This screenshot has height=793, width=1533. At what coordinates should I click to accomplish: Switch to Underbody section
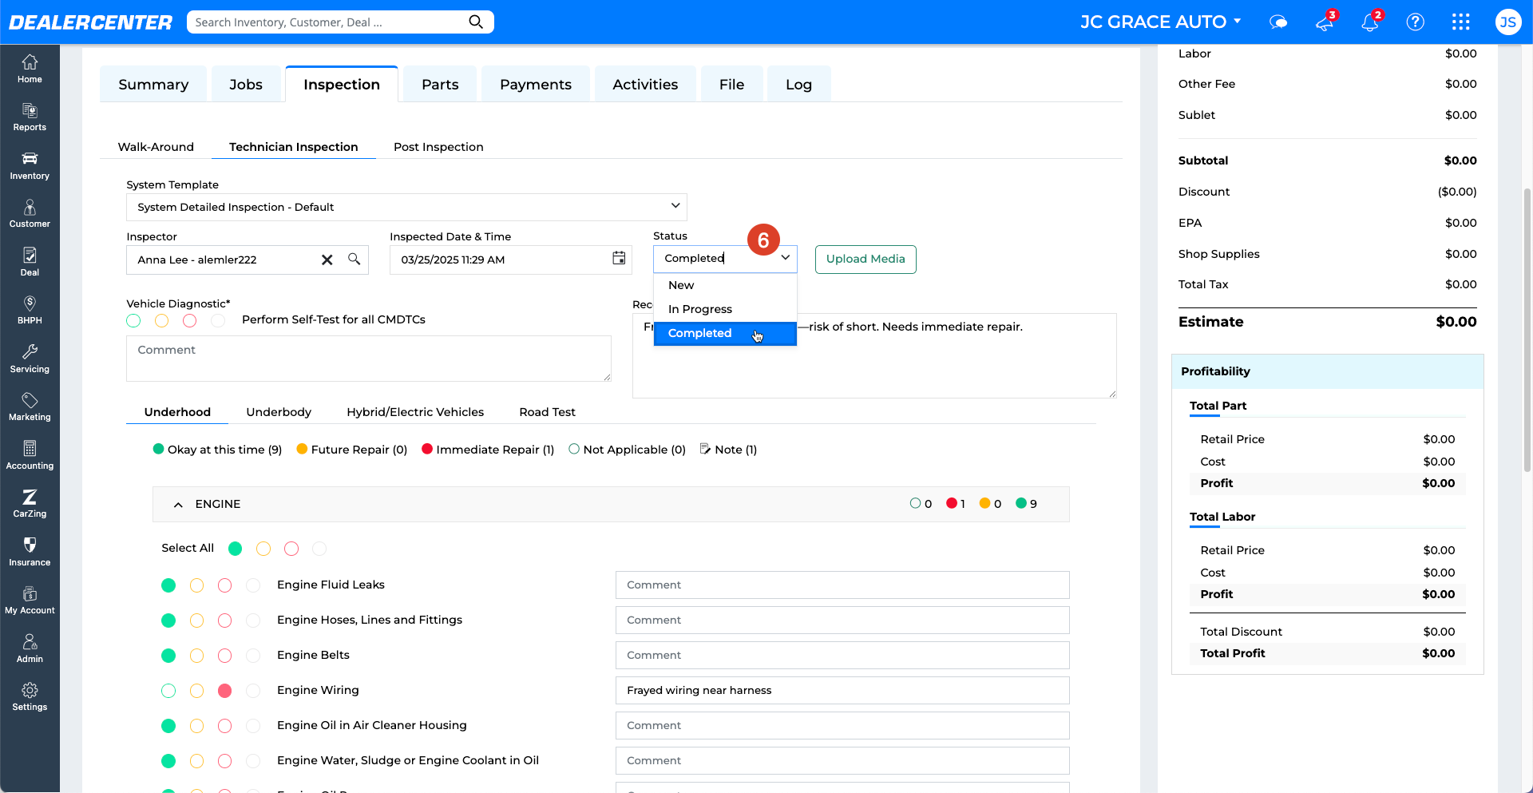coord(279,412)
